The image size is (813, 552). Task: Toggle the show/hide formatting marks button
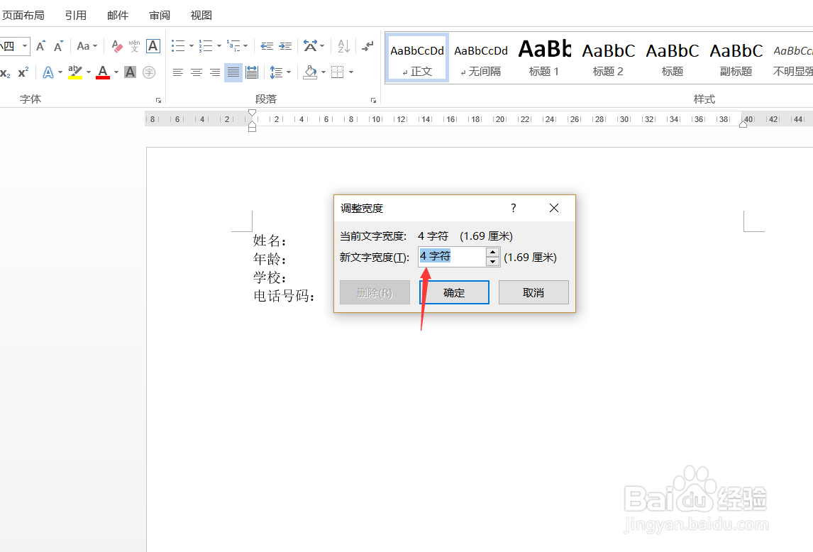click(367, 46)
